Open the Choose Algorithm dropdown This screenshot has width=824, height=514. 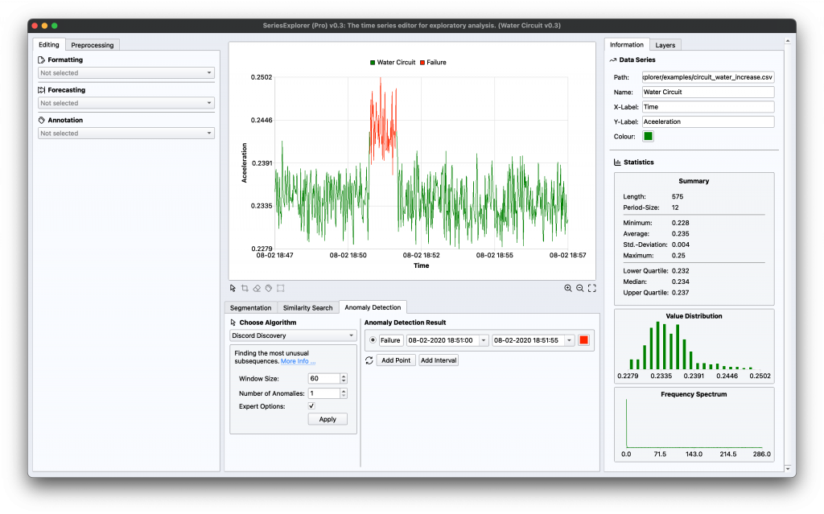pos(292,335)
